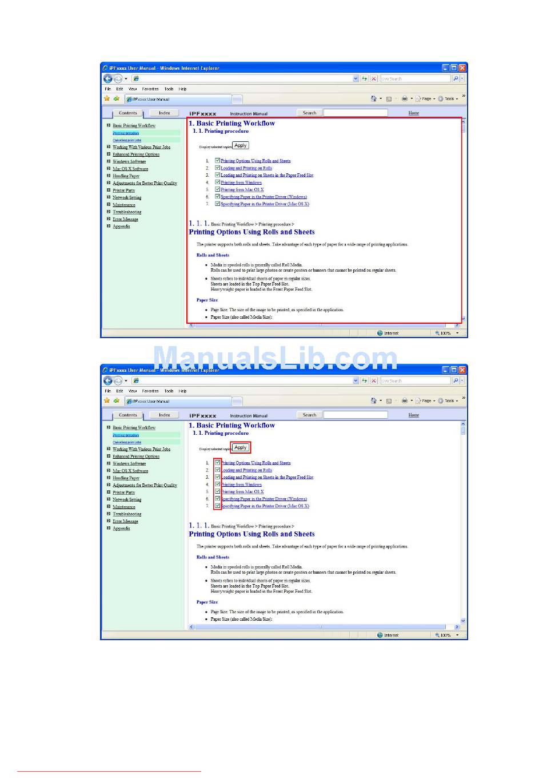
Task: Click the Add to Favorites icon in the lower window
Action: point(117,400)
